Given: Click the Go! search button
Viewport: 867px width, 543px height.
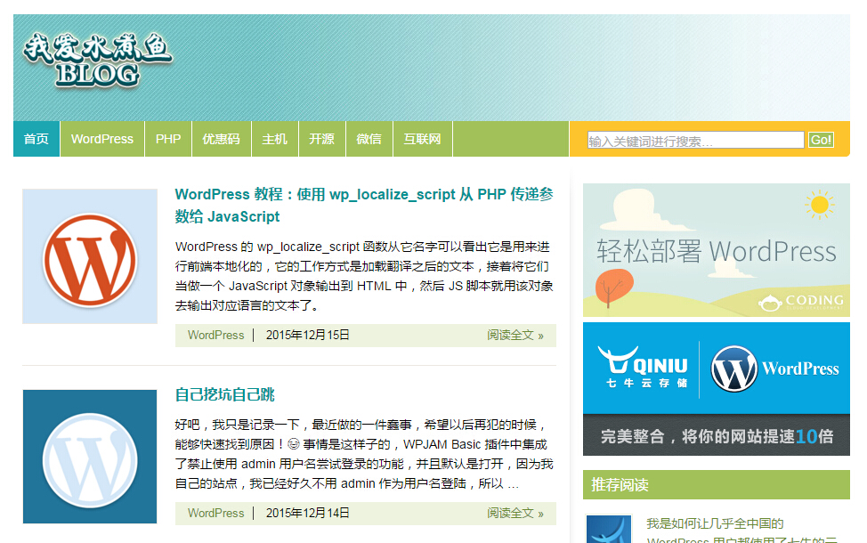Looking at the screenshot, I should coord(821,139).
